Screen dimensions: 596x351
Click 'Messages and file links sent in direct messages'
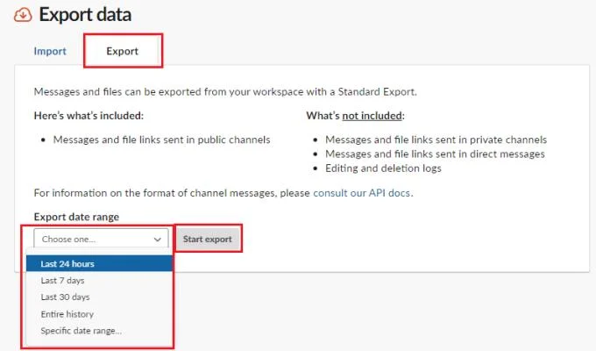pyautogui.click(x=435, y=154)
